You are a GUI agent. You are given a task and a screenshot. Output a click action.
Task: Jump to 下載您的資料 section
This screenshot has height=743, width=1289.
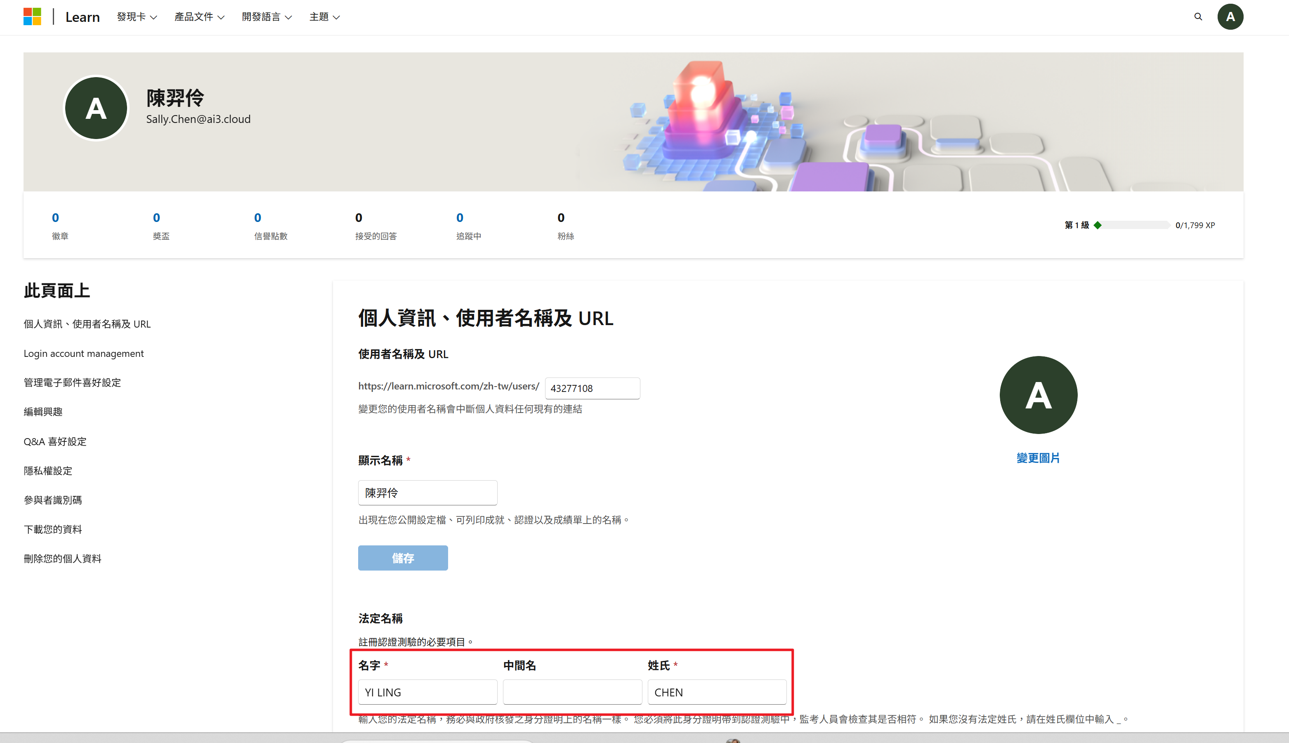[52, 529]
